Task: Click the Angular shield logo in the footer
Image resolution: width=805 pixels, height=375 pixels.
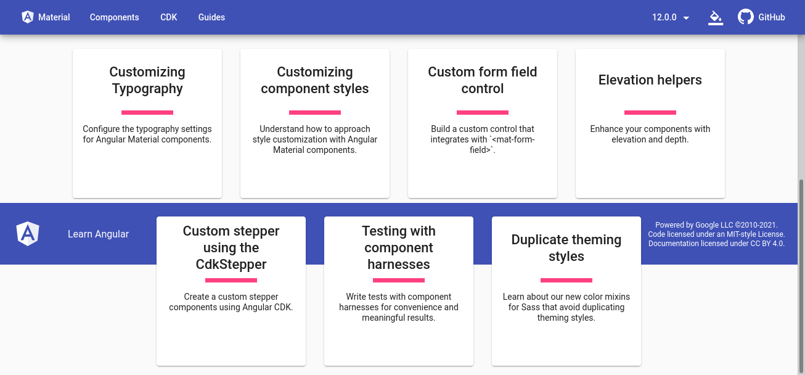Action: coord(27,233)
